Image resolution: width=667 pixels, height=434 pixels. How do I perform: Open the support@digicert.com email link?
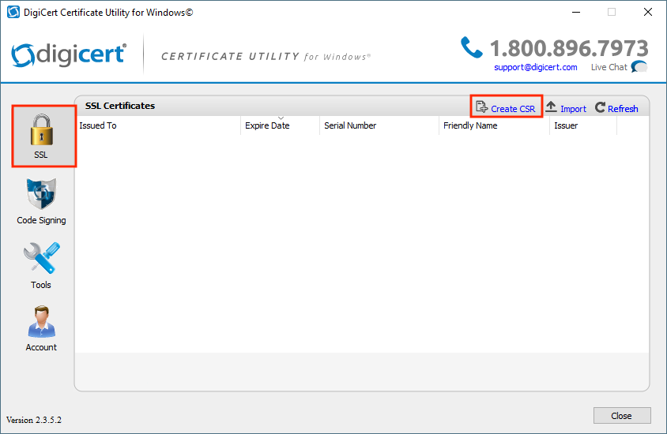535,68
